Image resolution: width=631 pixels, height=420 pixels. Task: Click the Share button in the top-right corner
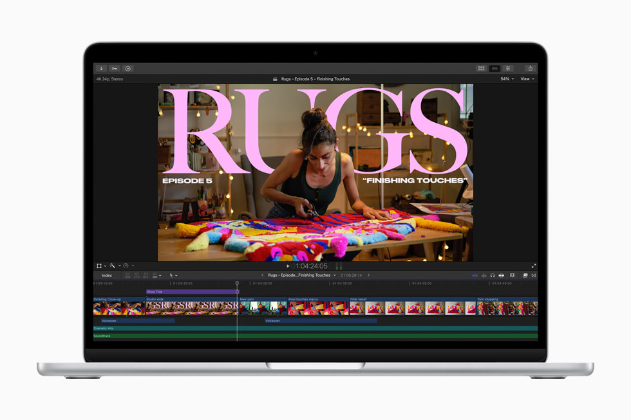pyautogui.click(x=530, y=68)
